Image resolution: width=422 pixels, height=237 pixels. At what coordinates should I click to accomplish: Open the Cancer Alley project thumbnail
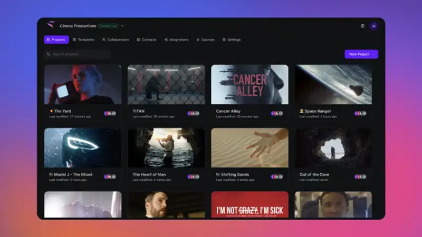tap(250, 84)
